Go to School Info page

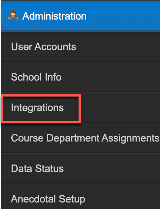point(80,77)
